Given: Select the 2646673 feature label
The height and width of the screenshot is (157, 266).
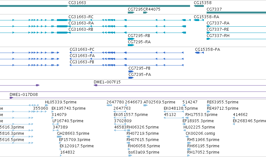Looking at the screenshot, I should coord(134,102).
